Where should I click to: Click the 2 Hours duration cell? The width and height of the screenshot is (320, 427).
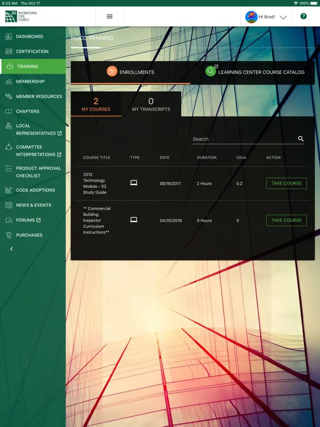[x=204, y=183]
